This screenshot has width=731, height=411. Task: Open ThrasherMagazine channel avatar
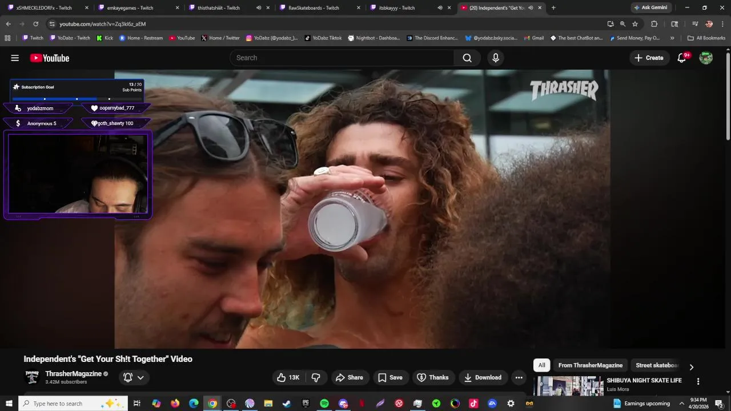(x=32, y=377)
